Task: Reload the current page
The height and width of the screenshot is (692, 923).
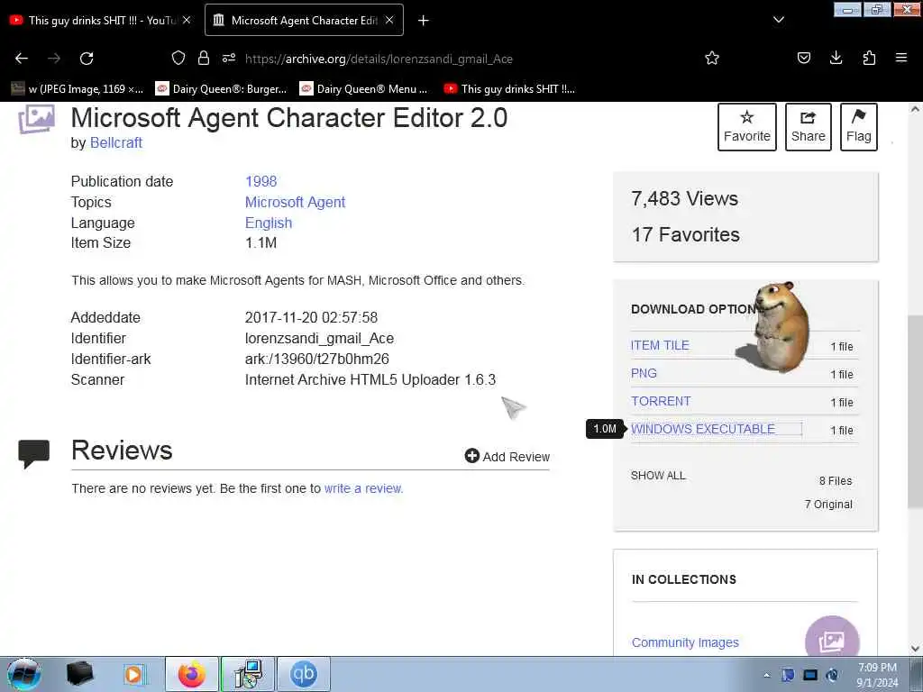Action: tap(87, 59)
